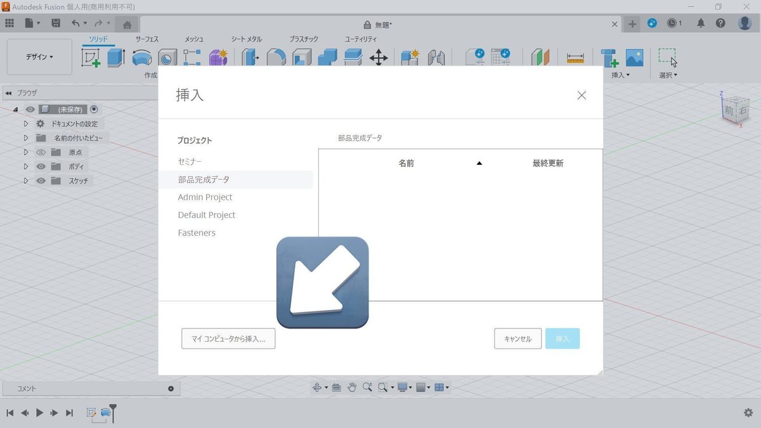
Task: Select the Default Project entry
Action: pyautogui.click(x=206, y=215)
